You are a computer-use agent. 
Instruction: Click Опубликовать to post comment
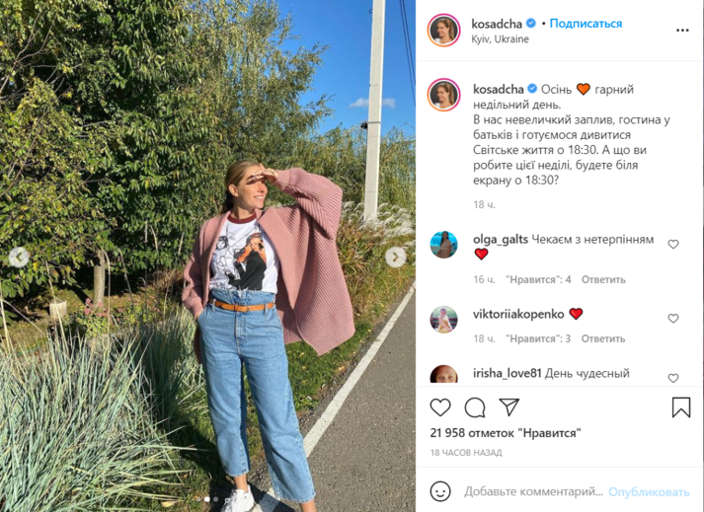649,492
